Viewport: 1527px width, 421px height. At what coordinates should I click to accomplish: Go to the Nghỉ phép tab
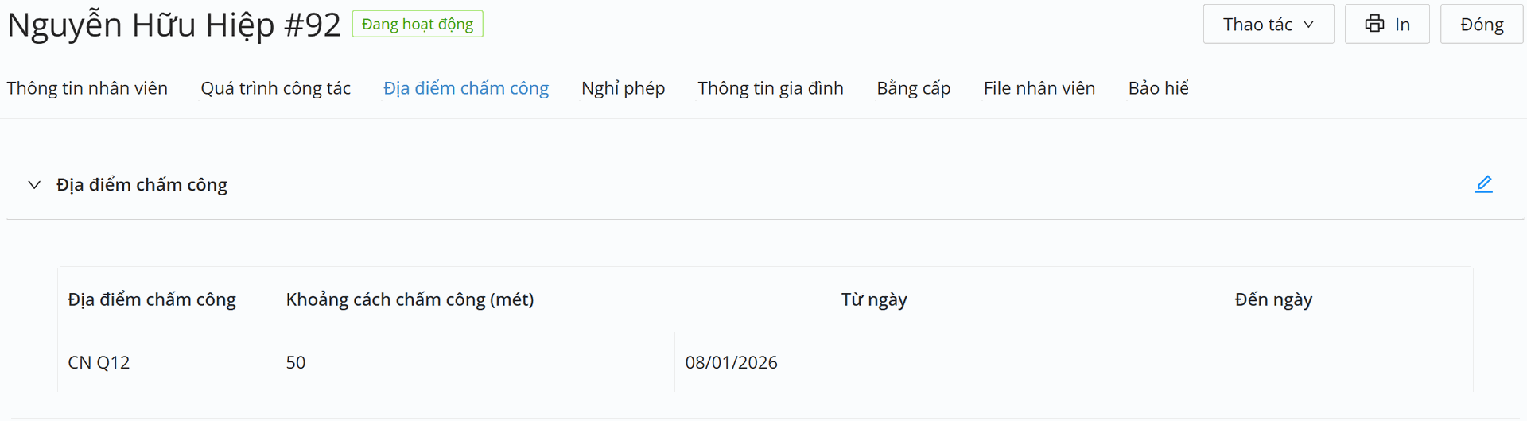(623, 88)
